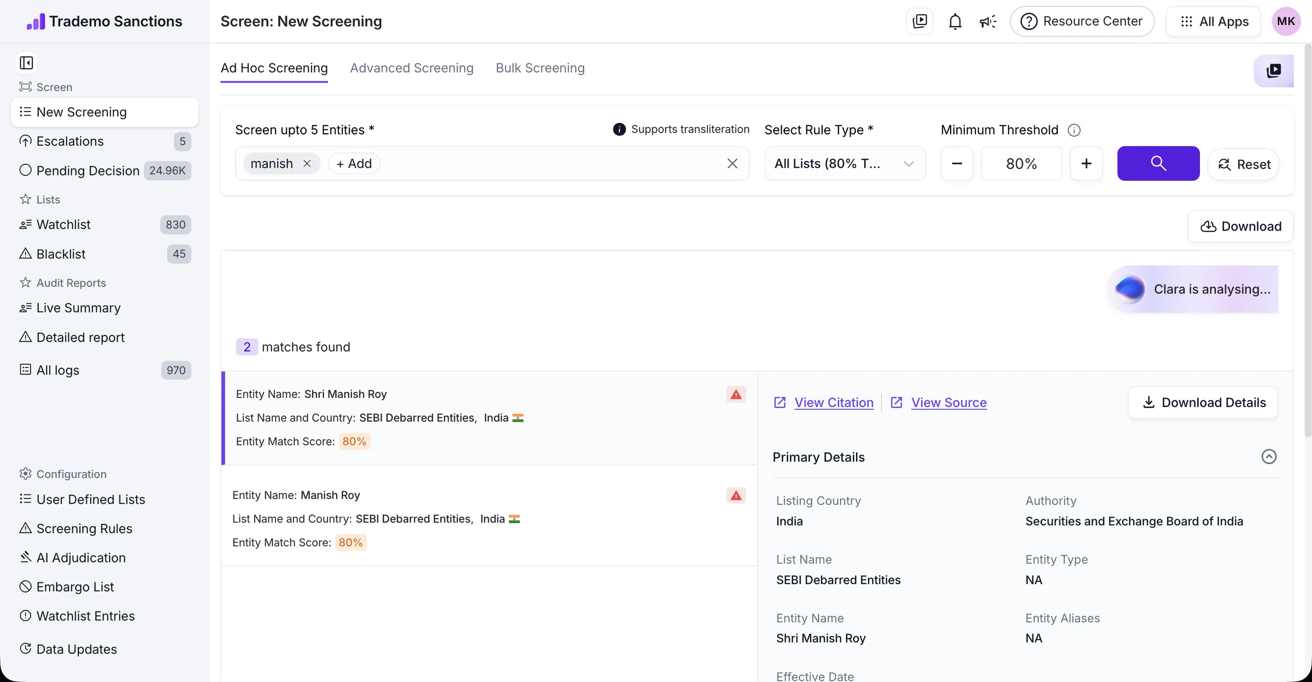Viewport: 1312px width, 682px height.
Task: Click the Supports transliteration info icon
Action: click(619, 130)
